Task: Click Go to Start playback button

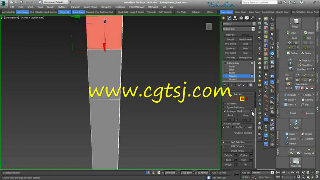Action: pyautogui.click(x=278, y=173)
